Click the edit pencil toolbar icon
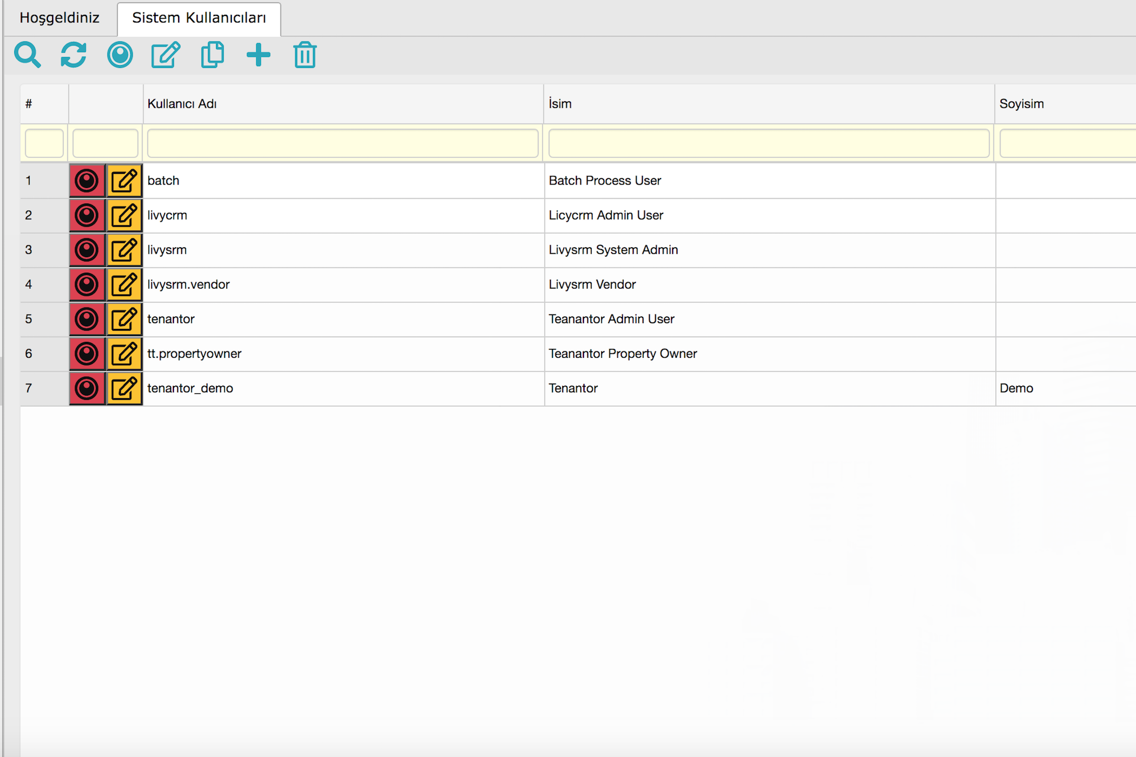1136x757 pixels. 166,55
